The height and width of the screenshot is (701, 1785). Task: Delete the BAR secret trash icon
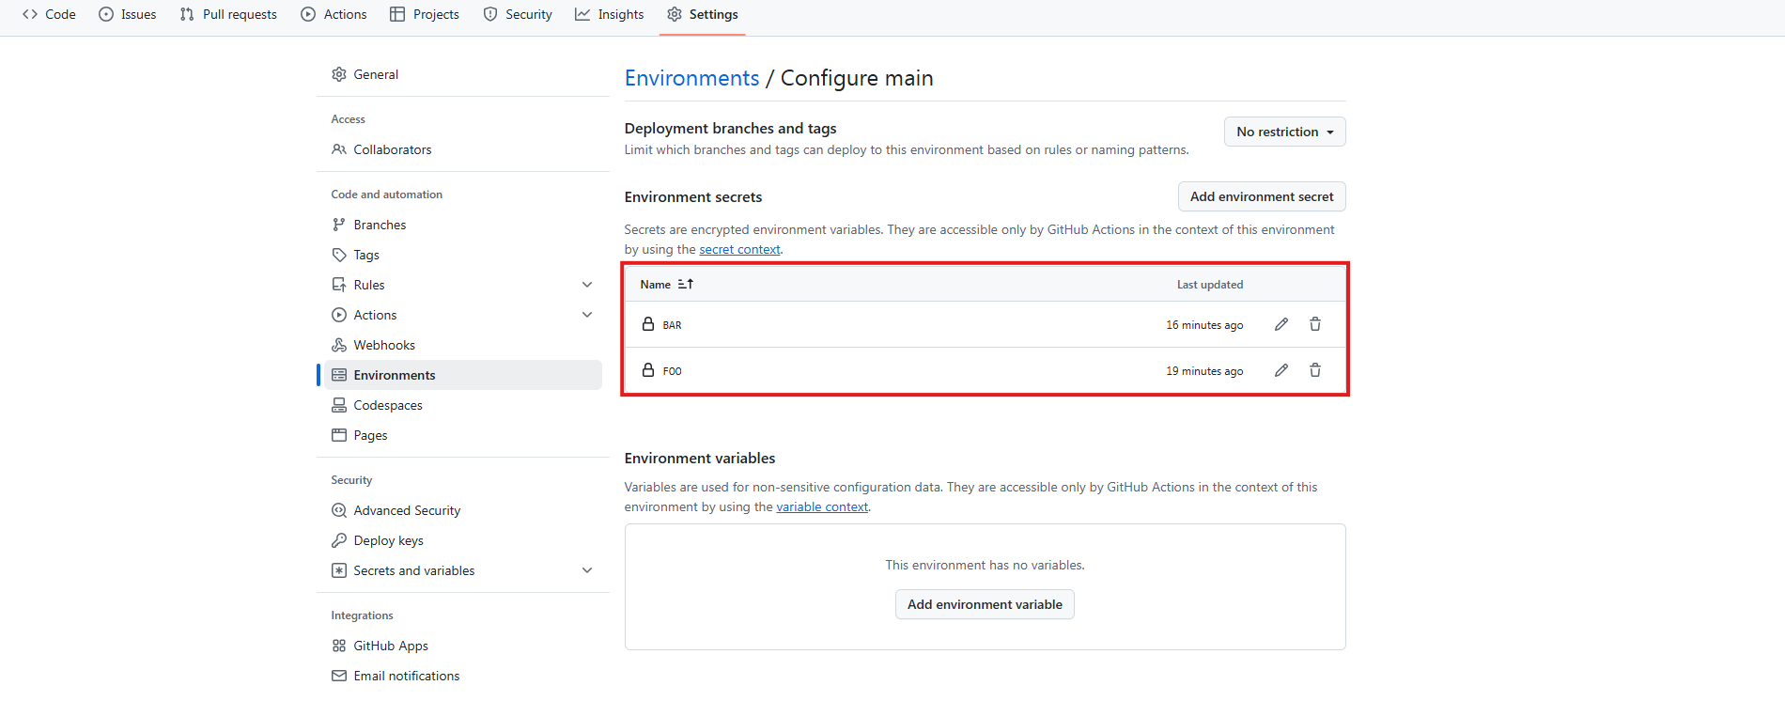click(x=1315, y=324)
